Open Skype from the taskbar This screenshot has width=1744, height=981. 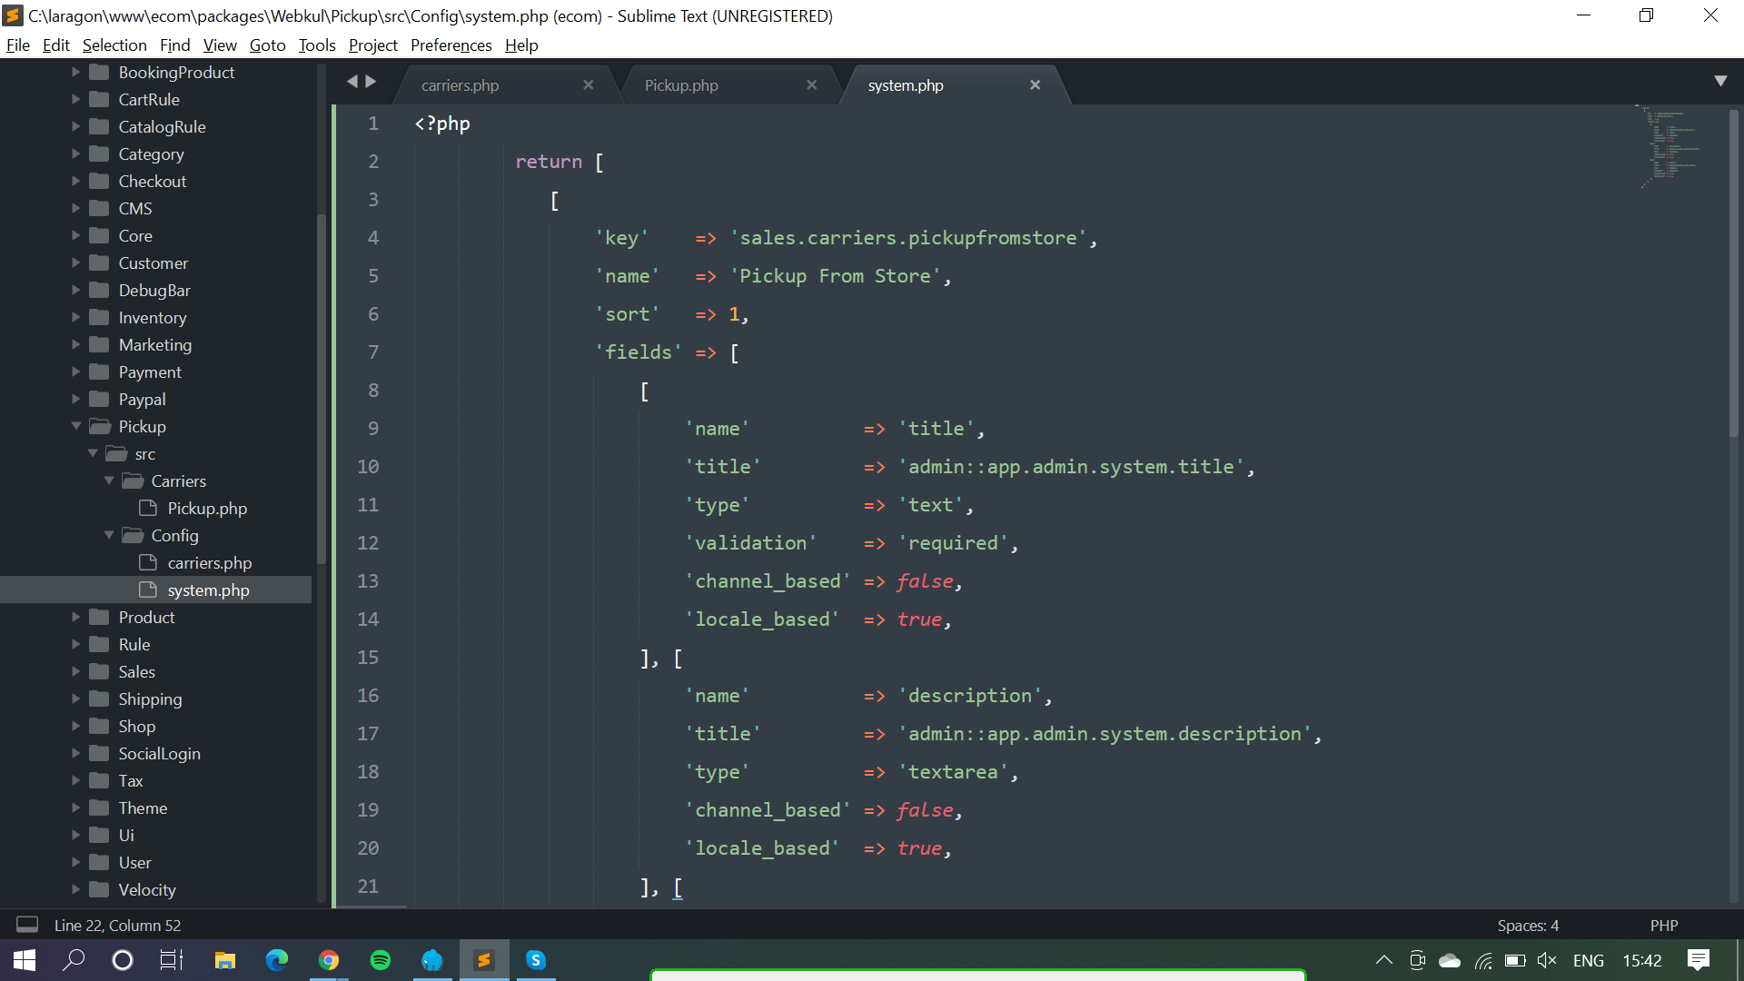click(x=536, y=960)
